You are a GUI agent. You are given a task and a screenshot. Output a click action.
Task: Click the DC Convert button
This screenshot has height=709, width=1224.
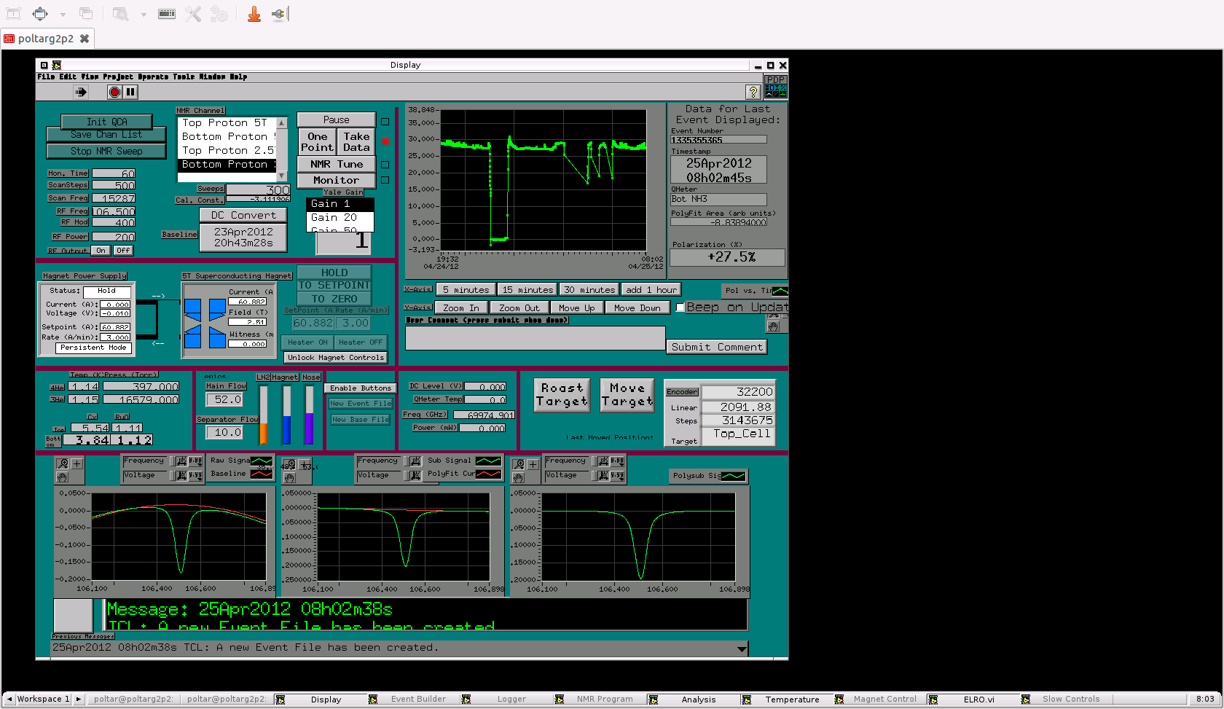243,215
